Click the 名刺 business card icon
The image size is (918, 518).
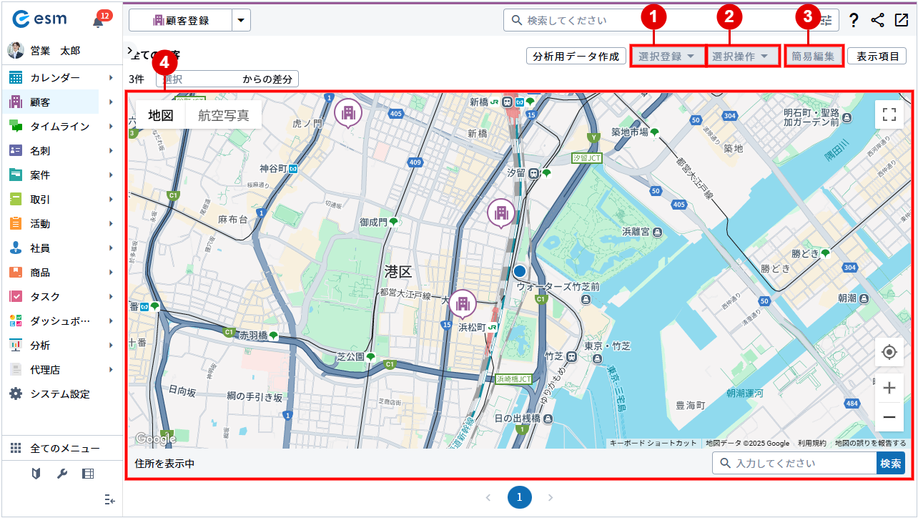coord(16,151)
